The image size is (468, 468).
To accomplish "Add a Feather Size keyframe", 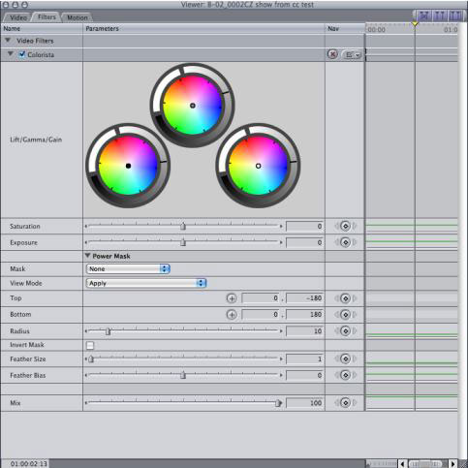I will (345, 359).
